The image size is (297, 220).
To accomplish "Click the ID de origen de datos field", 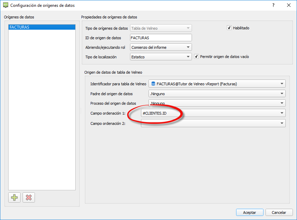I will tap(161, 38).
